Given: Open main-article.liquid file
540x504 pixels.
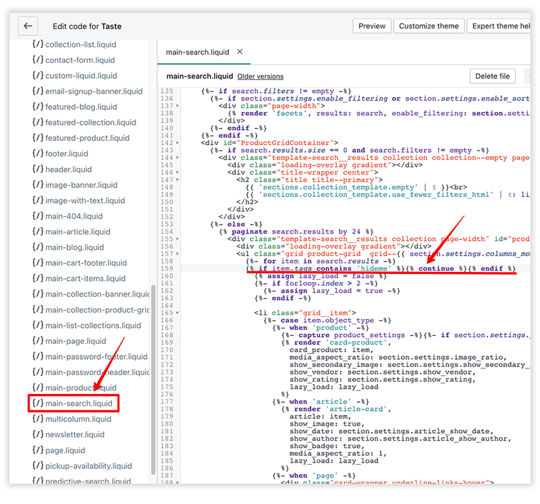Looking at the screenshot, I should pyautogui.click(x=72, y=231).
